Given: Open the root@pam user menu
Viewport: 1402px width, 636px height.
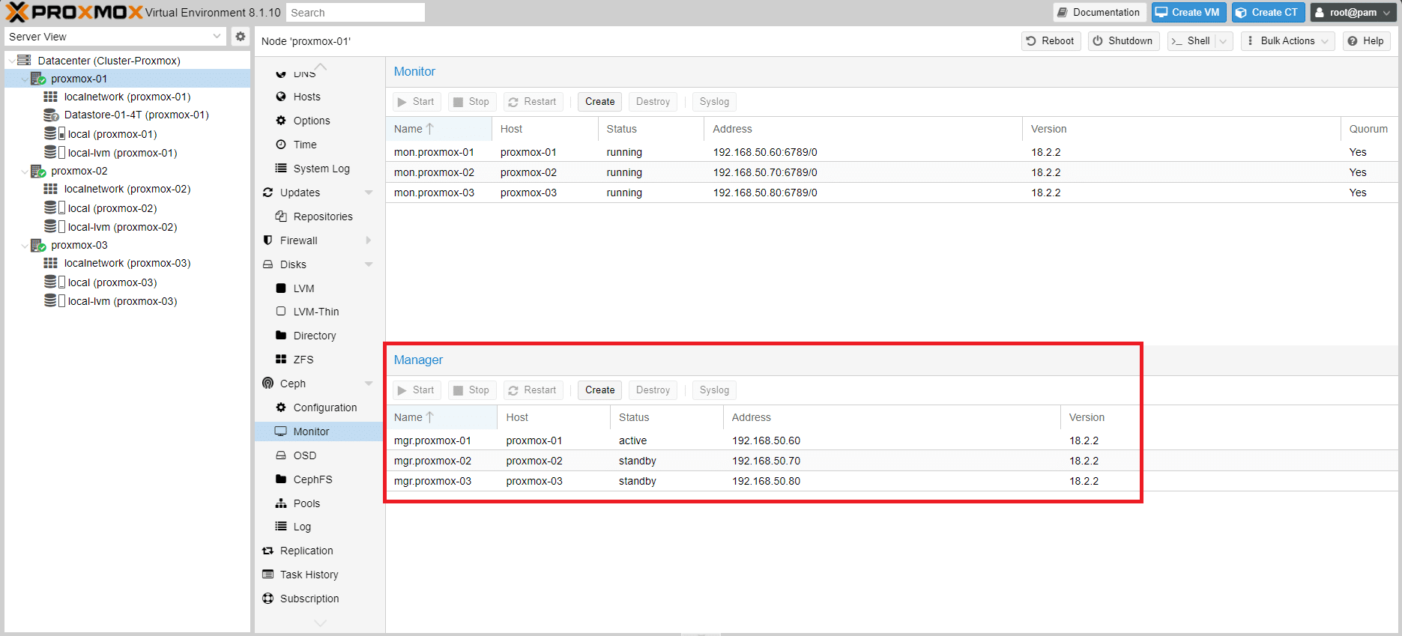Looking at the screenshot, I should click(1353, 12).
